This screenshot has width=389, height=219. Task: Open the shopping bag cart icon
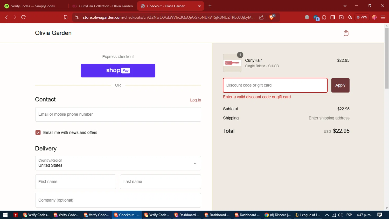[346, 33]
